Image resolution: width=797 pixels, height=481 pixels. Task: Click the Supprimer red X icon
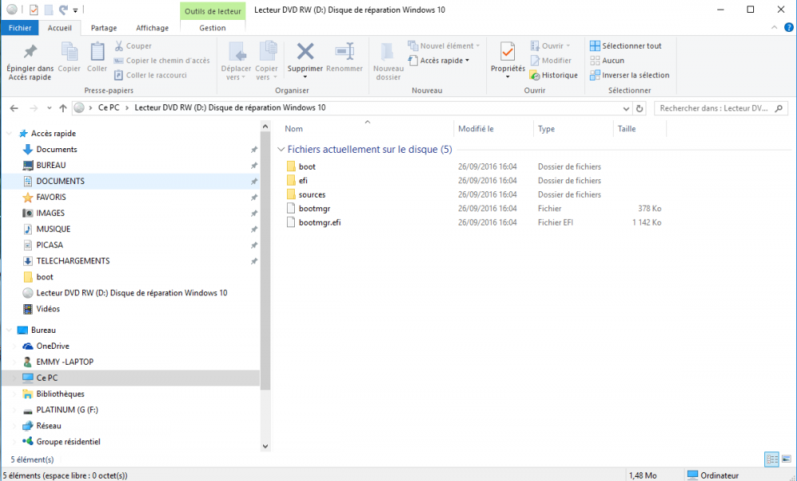305,53
